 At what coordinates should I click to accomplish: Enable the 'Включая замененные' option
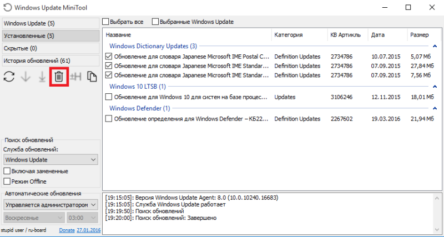(7, 172)
